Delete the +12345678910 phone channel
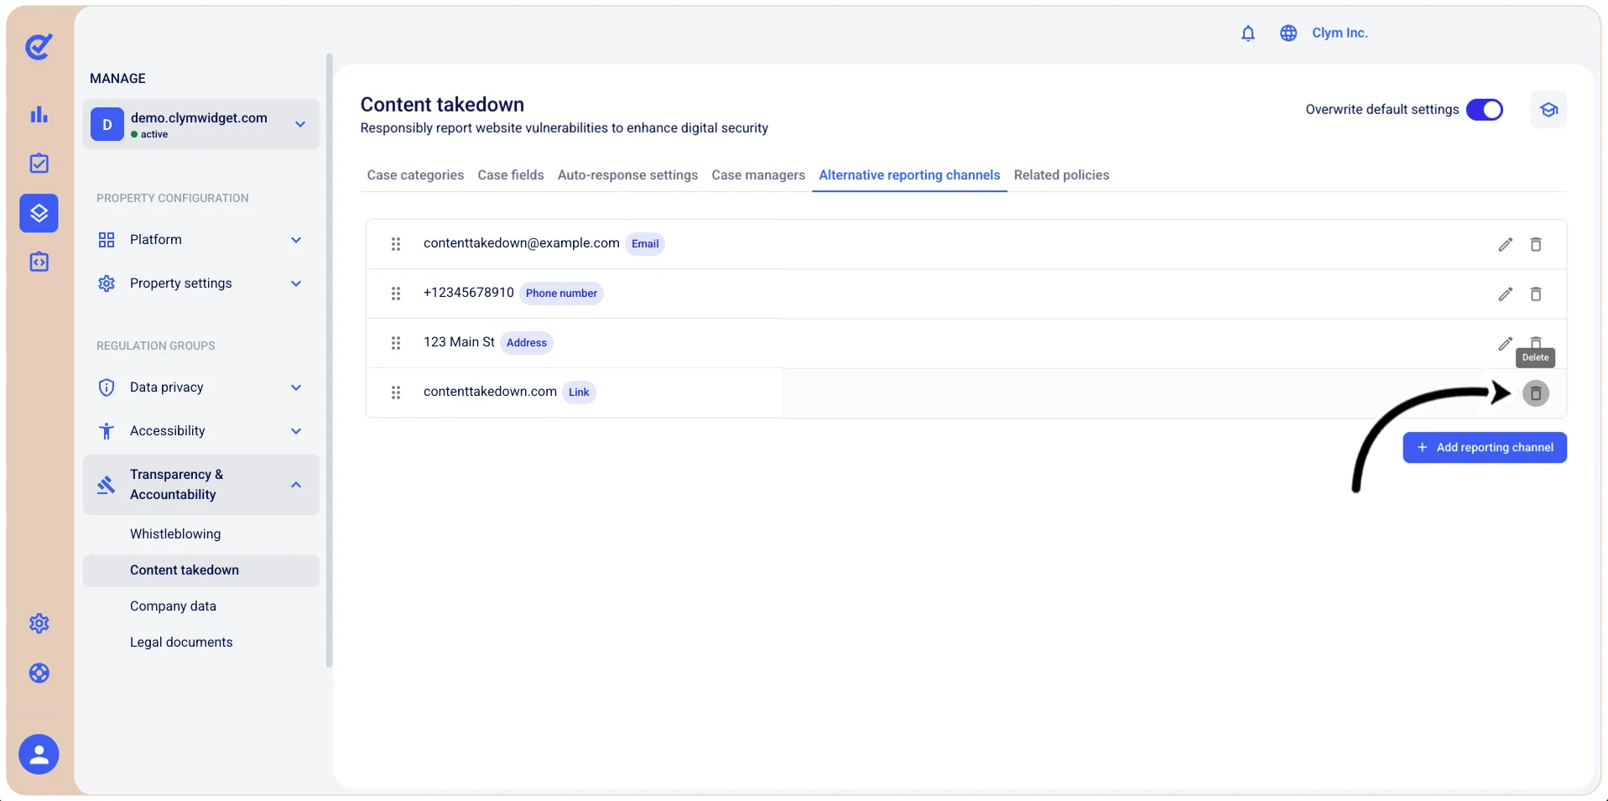This screenshot has width=1608, height=801. 1536,294
